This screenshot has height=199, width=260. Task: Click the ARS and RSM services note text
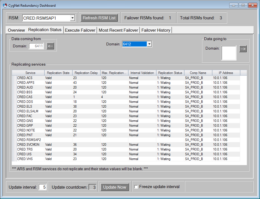pyautogui.click(x=80, y=169)
